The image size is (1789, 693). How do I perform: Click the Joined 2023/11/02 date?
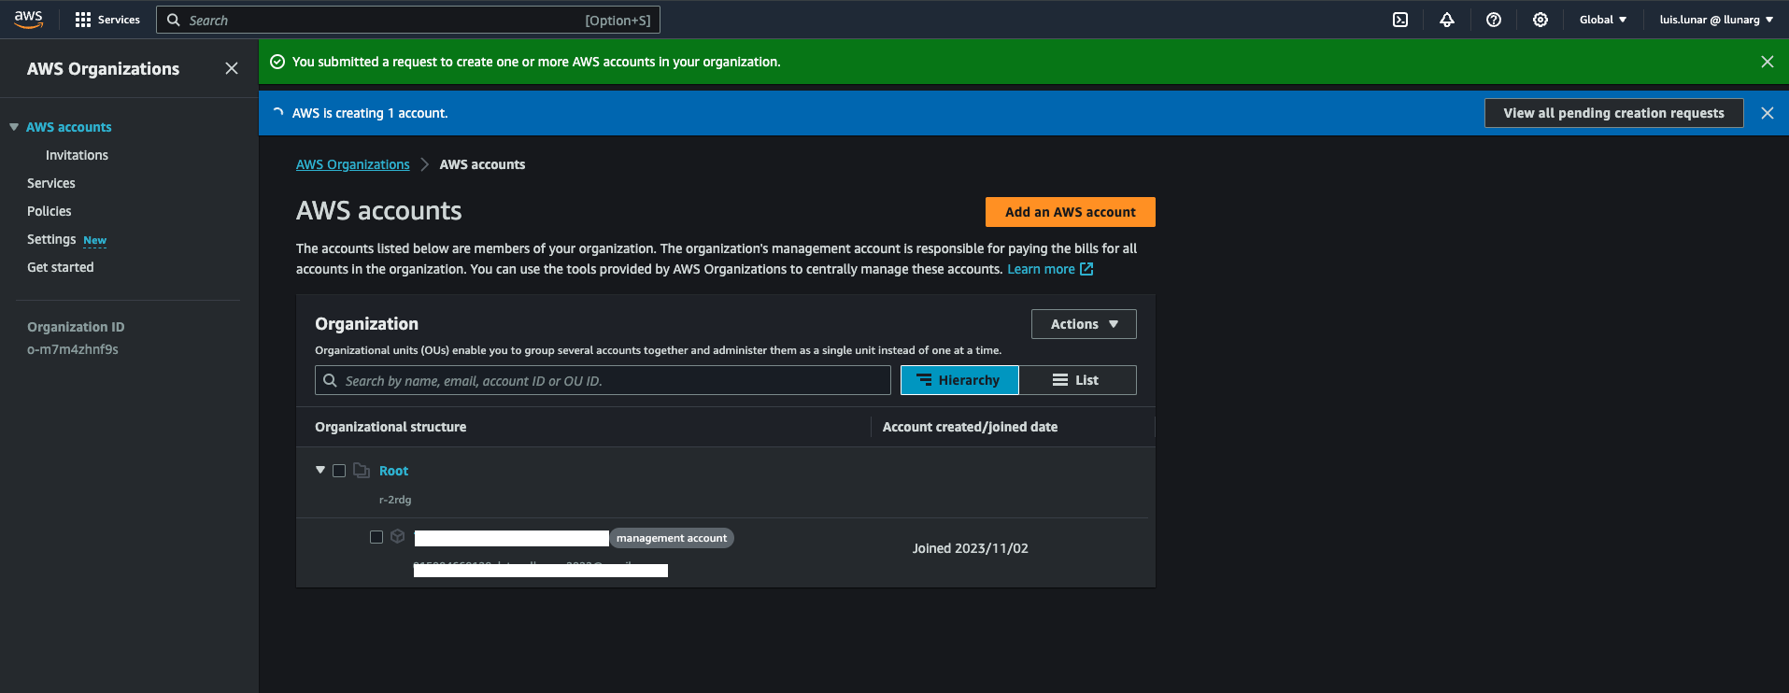point(971,548)
